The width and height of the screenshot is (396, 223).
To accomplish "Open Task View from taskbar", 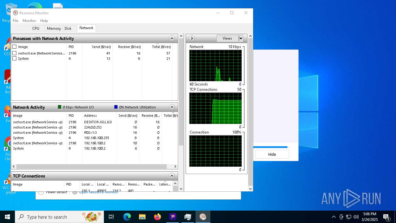I will [111, 217].
